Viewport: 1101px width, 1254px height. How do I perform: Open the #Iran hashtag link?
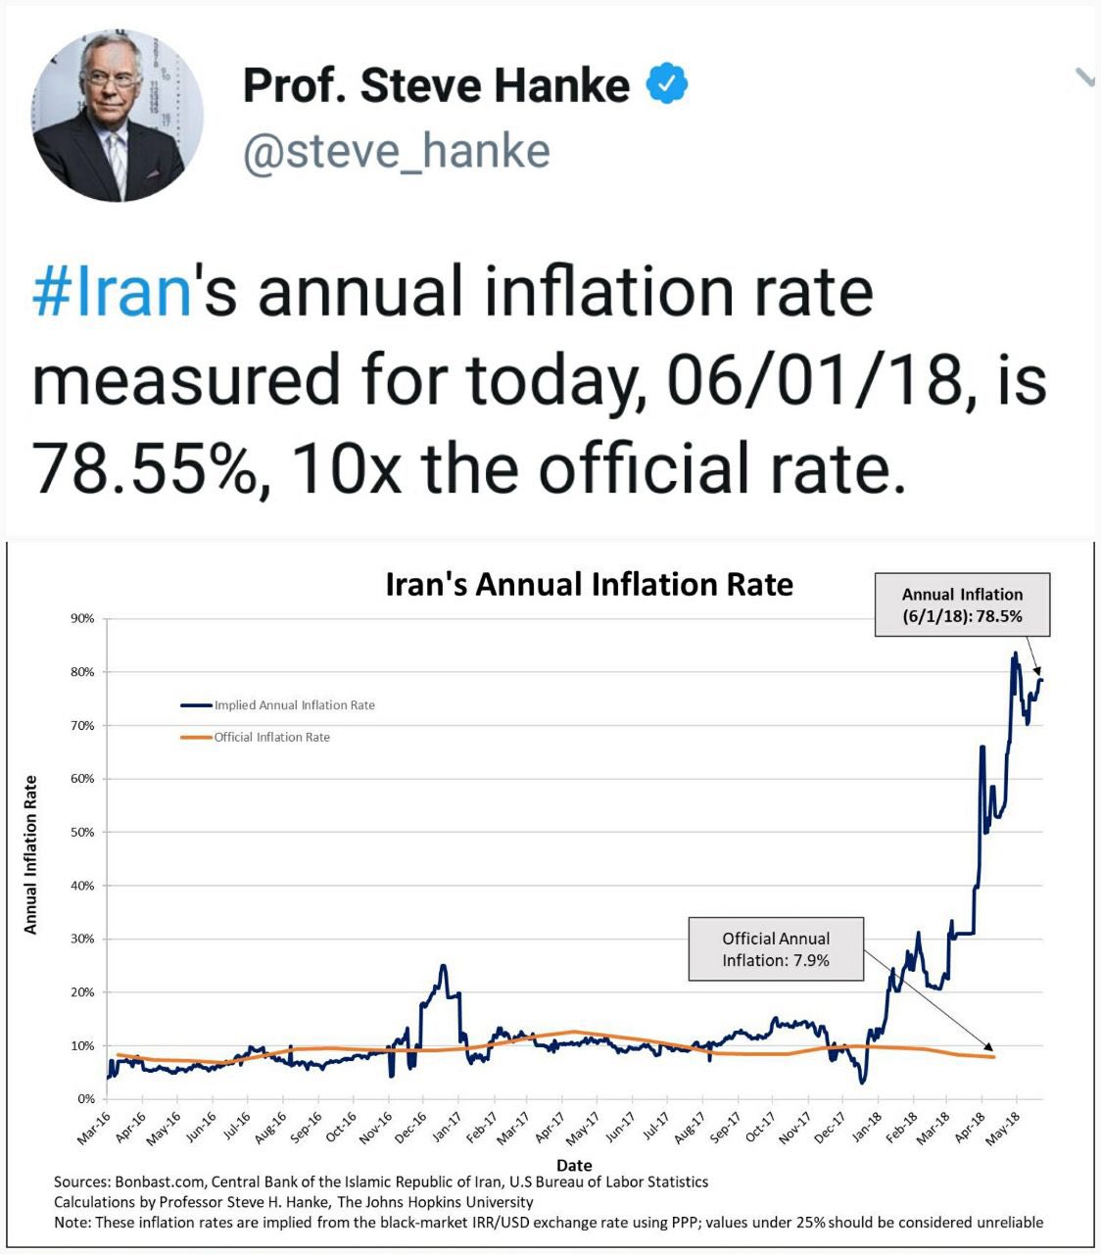click(112, 292)
